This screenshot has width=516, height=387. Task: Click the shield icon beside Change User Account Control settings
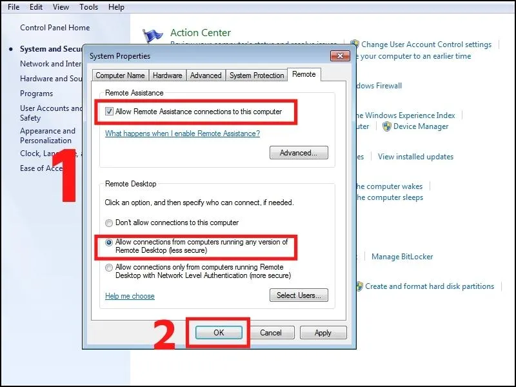click(354, 45)
